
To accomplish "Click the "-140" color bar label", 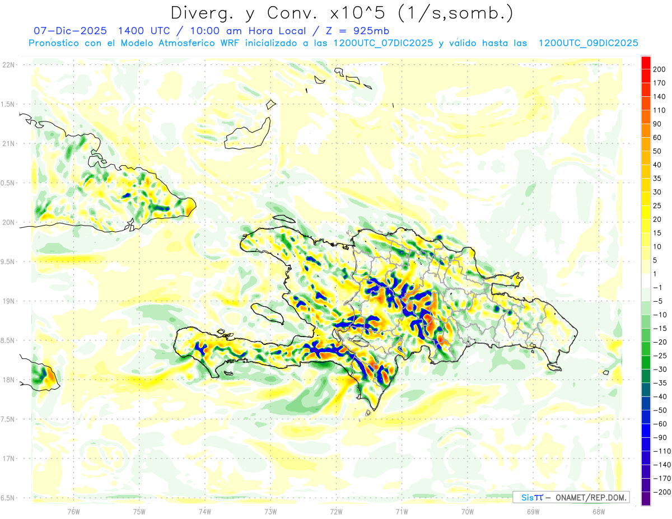I will coord(661,465).
